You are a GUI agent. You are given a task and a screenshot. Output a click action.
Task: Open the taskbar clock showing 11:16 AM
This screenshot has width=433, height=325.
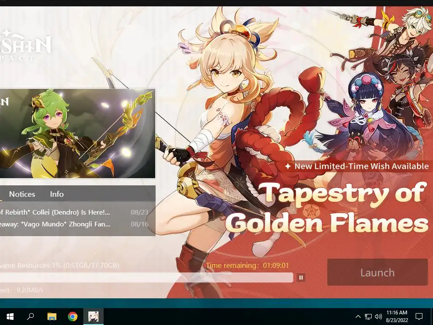coord(397,317)
